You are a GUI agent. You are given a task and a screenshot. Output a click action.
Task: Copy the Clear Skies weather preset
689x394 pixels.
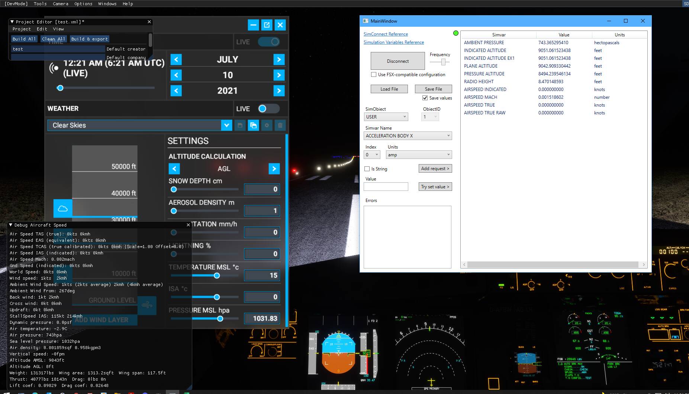[x=253, y=125]
